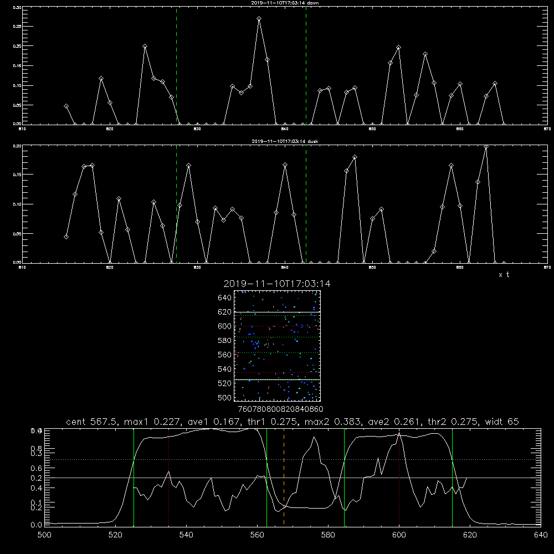Select the right green dashed line in the dusk plot
Viewport: 554px width, 554px height.
tap(306, 204)
